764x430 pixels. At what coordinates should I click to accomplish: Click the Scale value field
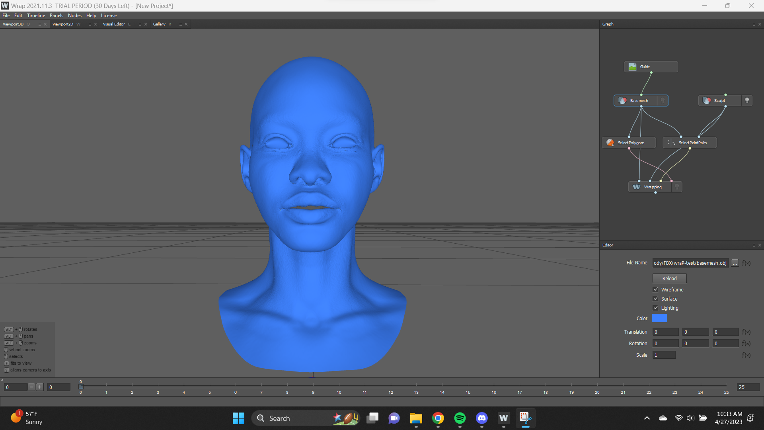click(664, 355)
